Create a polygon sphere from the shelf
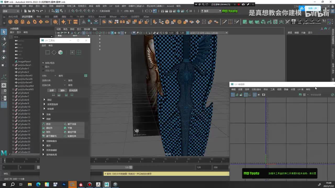Image resolution: width=335 pixels, height=188 pixels. (x=10, y=22)
